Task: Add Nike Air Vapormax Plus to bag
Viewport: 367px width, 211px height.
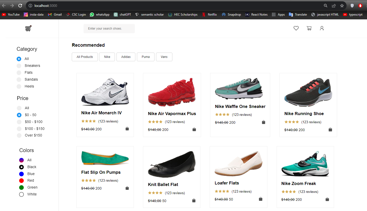Action: [194, 129]
